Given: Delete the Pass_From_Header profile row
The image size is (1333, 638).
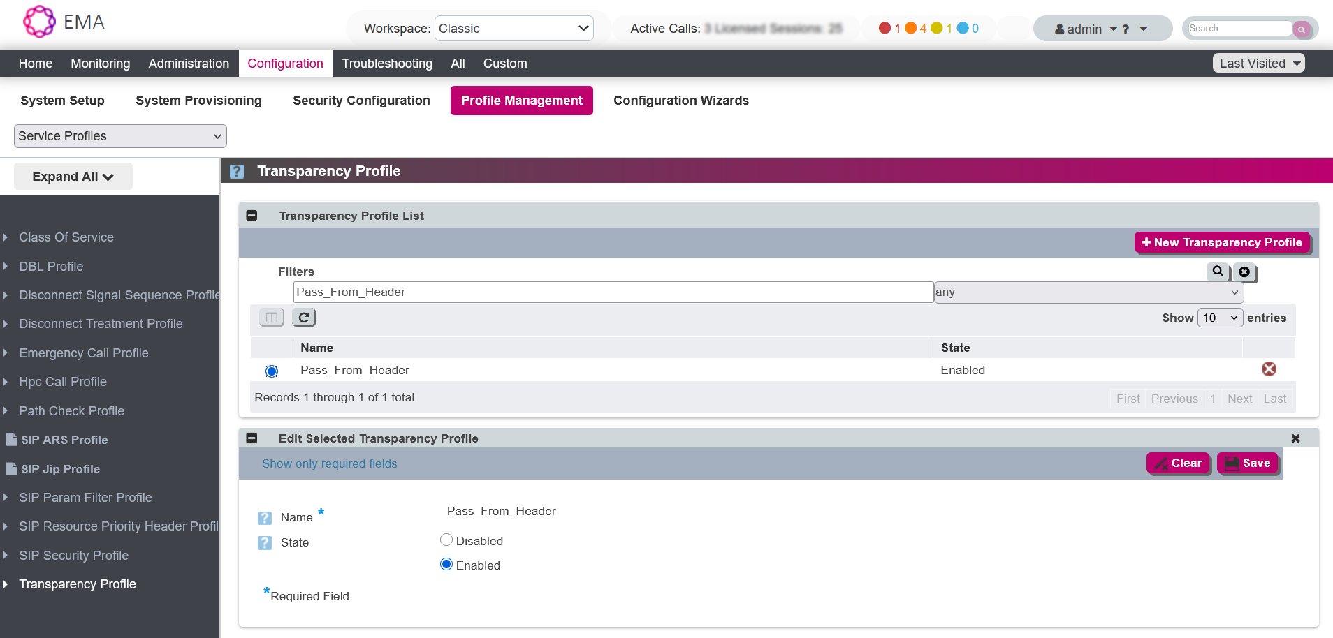Looking at the screenshot, I should pyautogui.click(x=1269, y=369).
